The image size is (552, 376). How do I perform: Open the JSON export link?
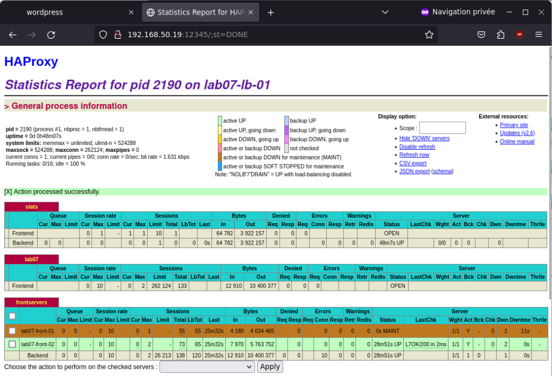coord(415,171)
